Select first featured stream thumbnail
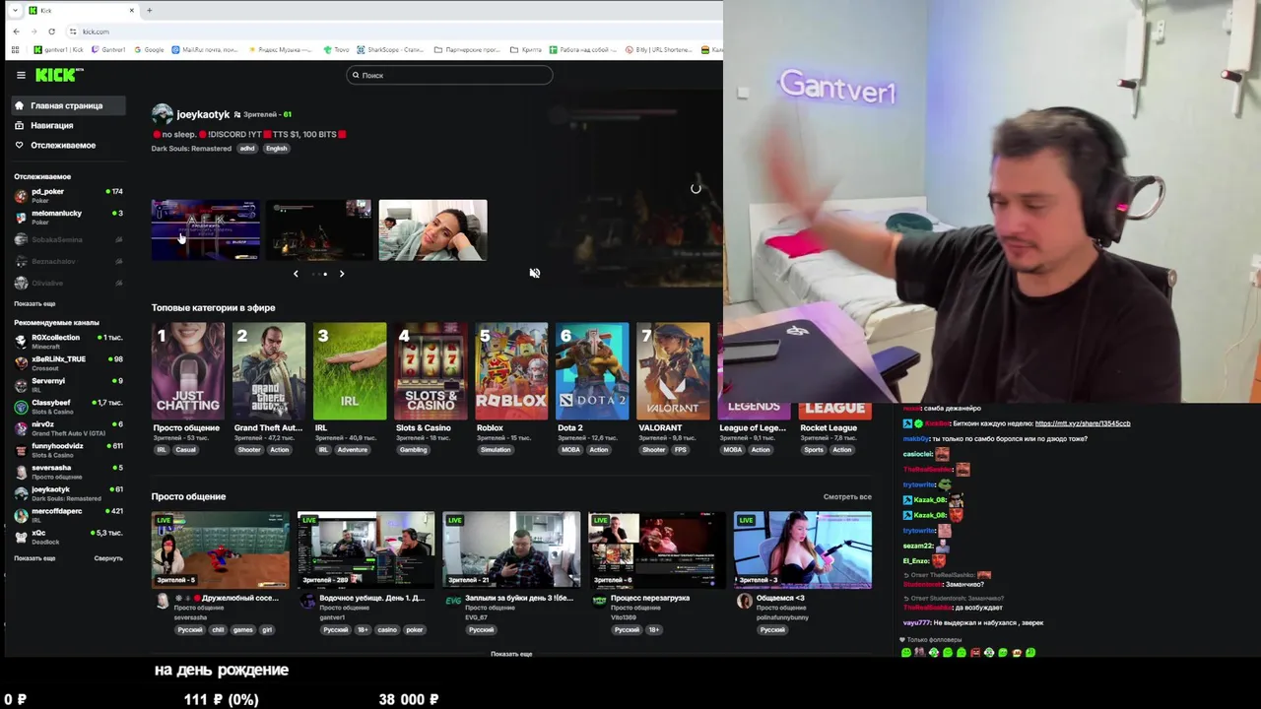The image size is (1261, 709). (x=206, y=229)
